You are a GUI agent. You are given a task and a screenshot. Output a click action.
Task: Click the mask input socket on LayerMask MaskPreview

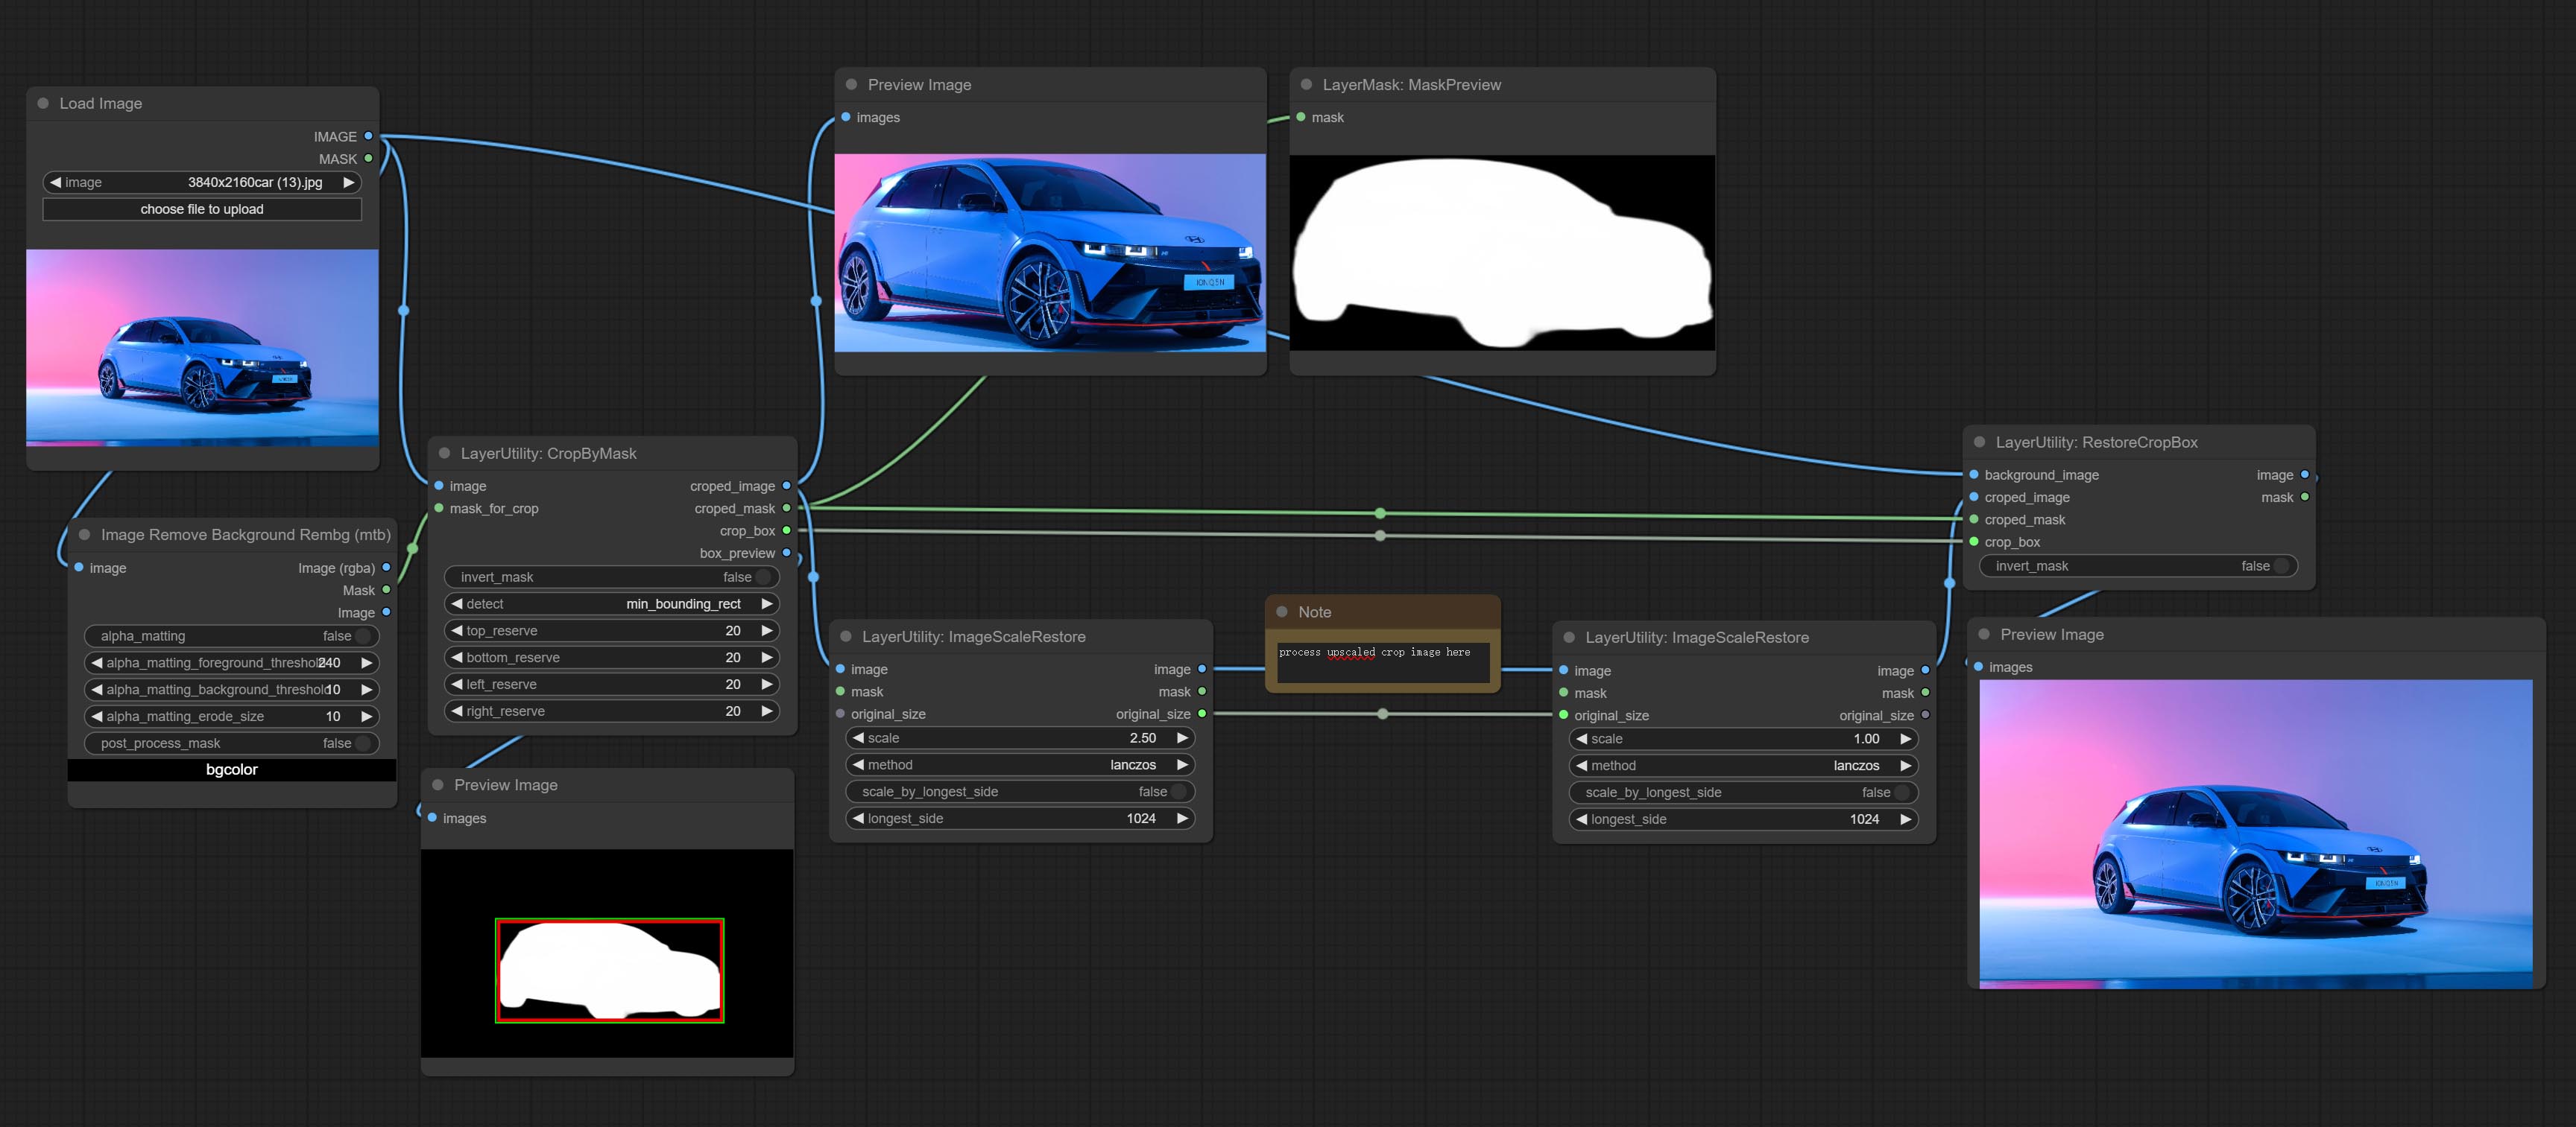coord(1301,118)
